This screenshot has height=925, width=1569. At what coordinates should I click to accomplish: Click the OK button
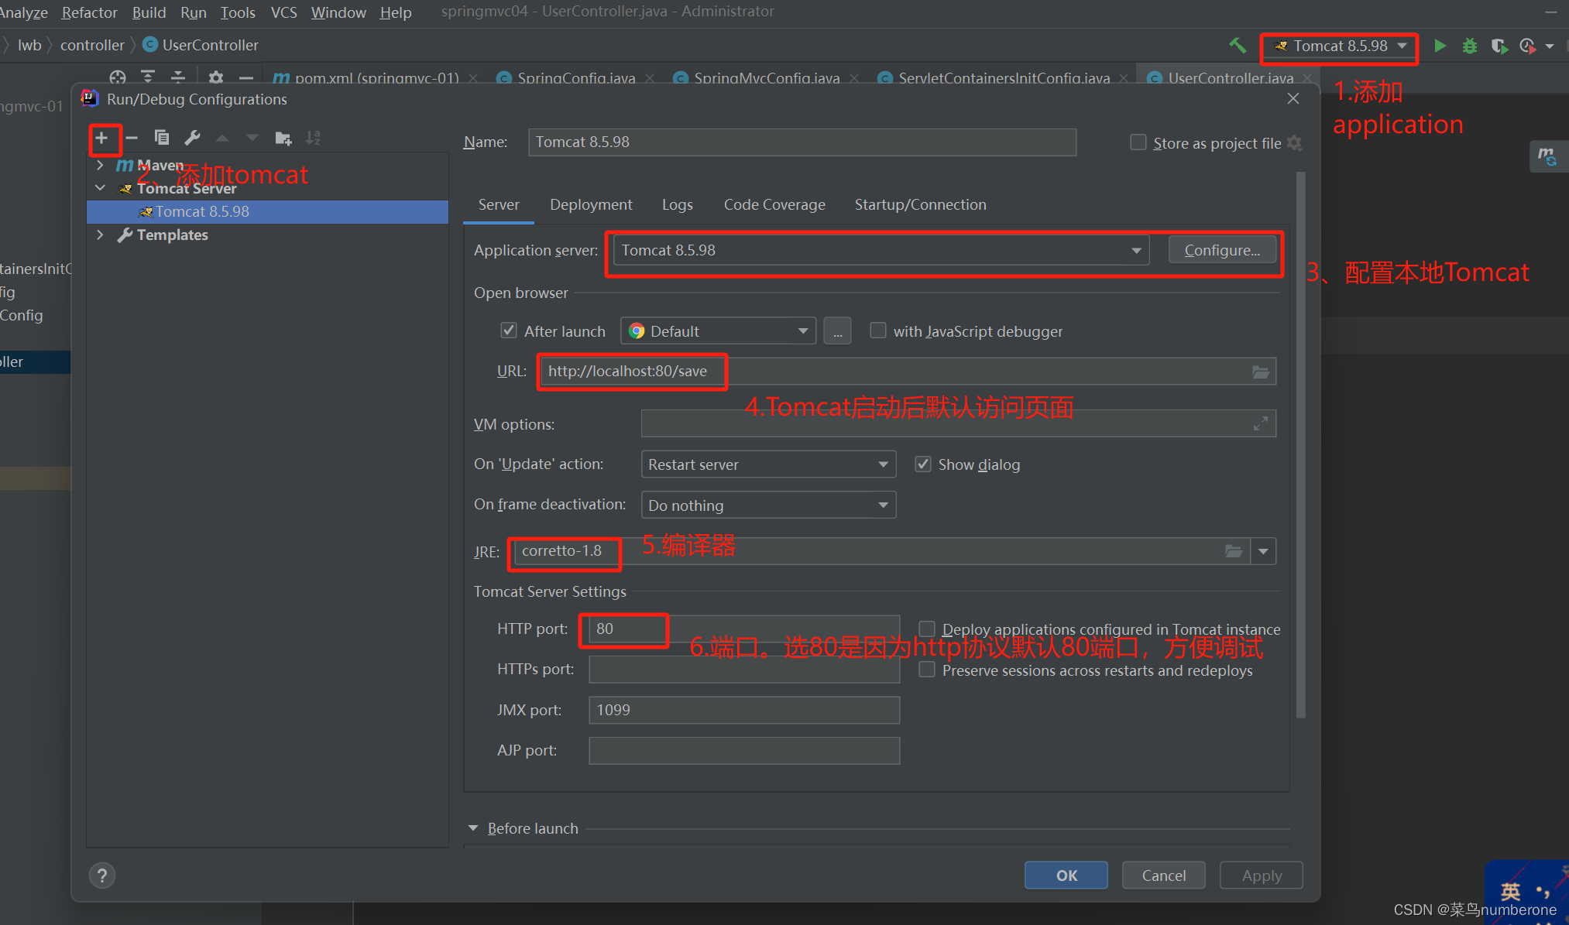pos(1066,875)
